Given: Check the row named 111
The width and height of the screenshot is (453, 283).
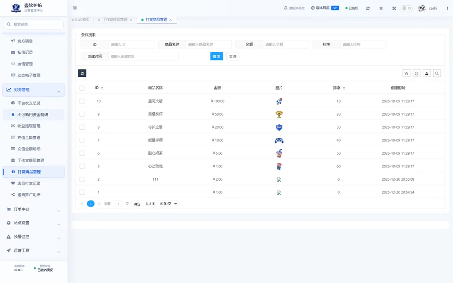Looking at the screenshot, I should point(82,179).
